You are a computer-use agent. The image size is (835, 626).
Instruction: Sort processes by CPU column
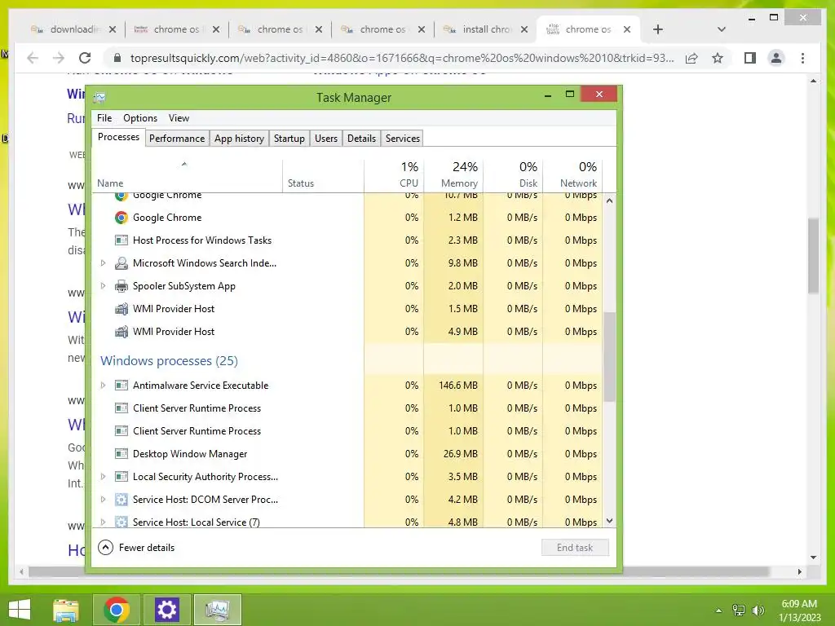pyautogui.click(x=394, y=175)
